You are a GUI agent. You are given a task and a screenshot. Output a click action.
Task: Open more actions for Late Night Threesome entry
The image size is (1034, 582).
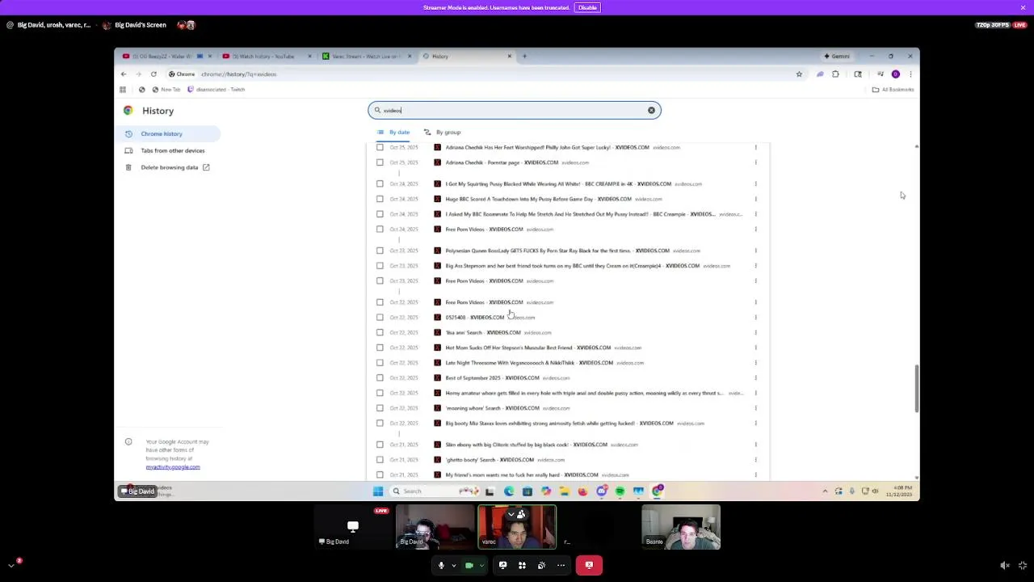(x=756, y=362)
